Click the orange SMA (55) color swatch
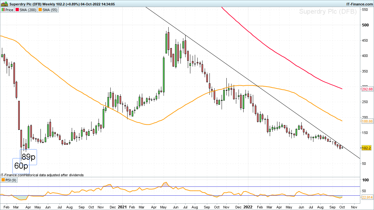 click(x=40, y=10)
